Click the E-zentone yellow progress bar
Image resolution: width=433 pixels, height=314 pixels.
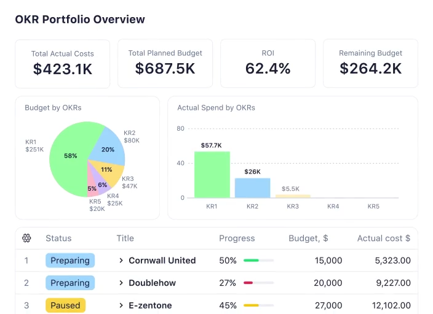tap(258, 305)
